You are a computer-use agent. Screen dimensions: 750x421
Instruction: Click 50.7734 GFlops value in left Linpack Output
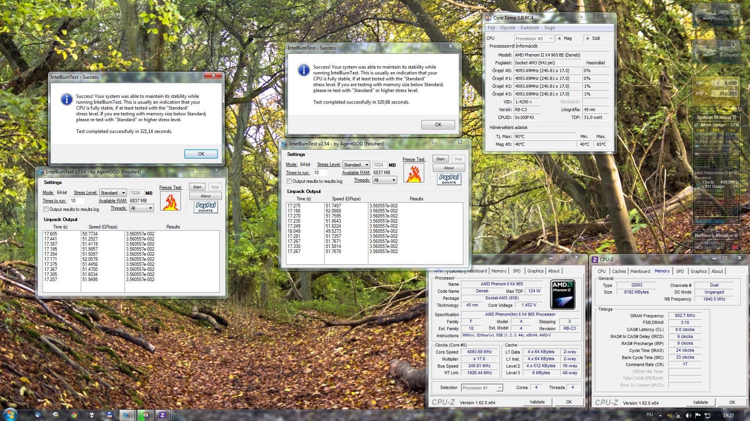pos(90,234)
